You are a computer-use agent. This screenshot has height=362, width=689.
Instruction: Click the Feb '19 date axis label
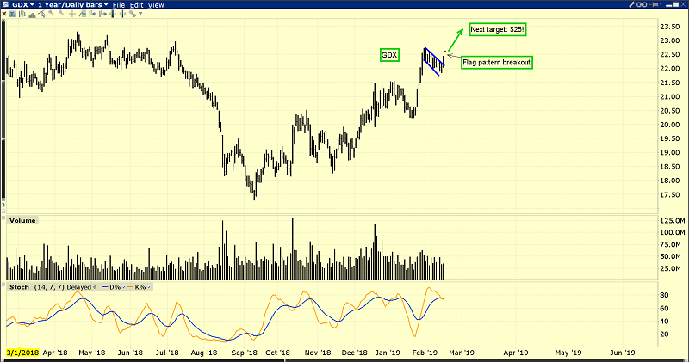pyautogui.click(x=425, y=353)
